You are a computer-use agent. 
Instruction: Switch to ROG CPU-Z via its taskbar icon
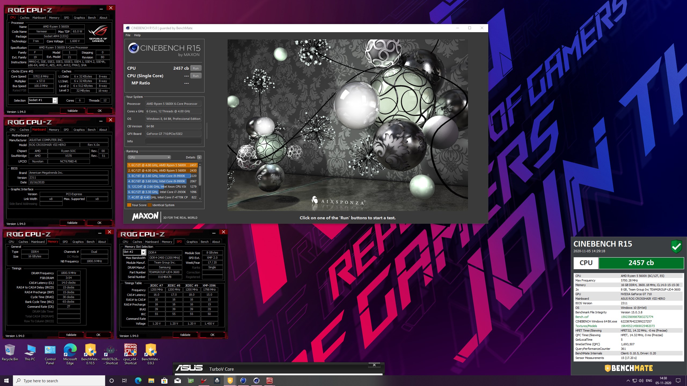pos(269,381)
